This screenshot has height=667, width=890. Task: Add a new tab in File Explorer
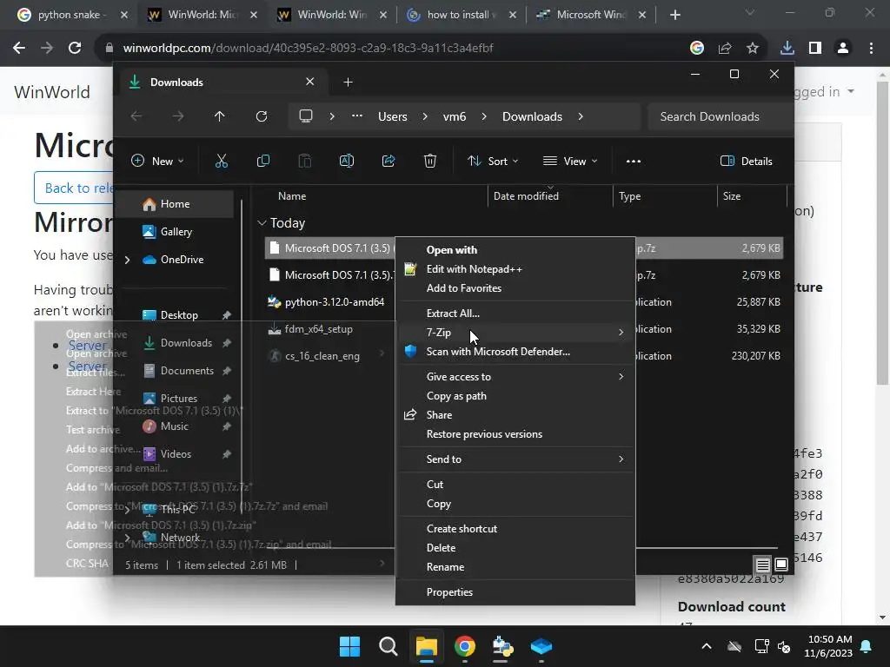(x=348, y=83)
